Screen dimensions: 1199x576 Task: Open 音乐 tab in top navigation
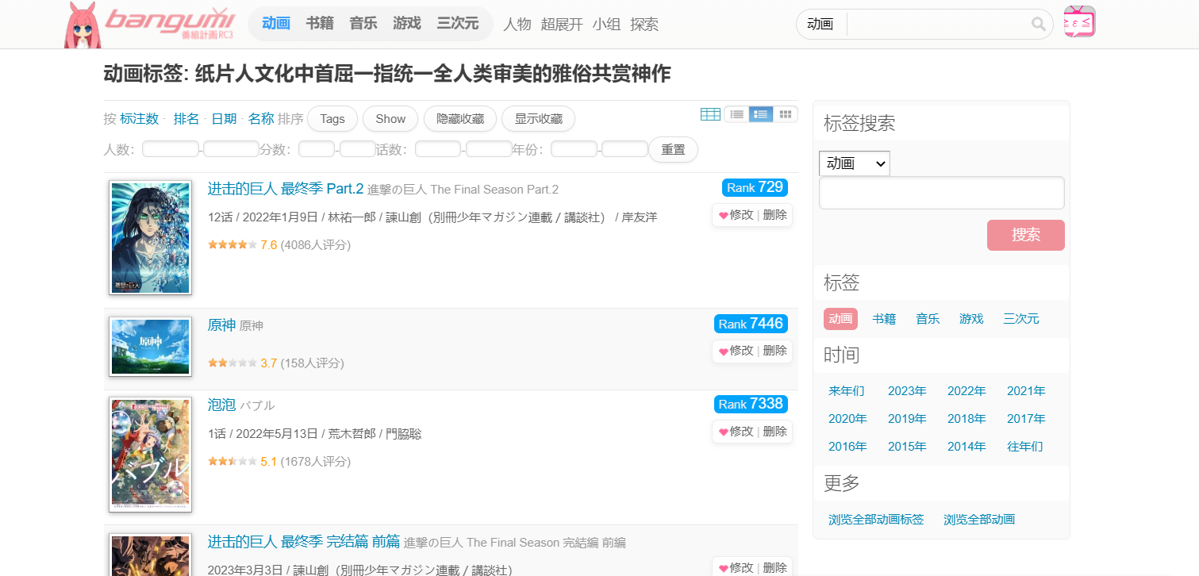363,24
